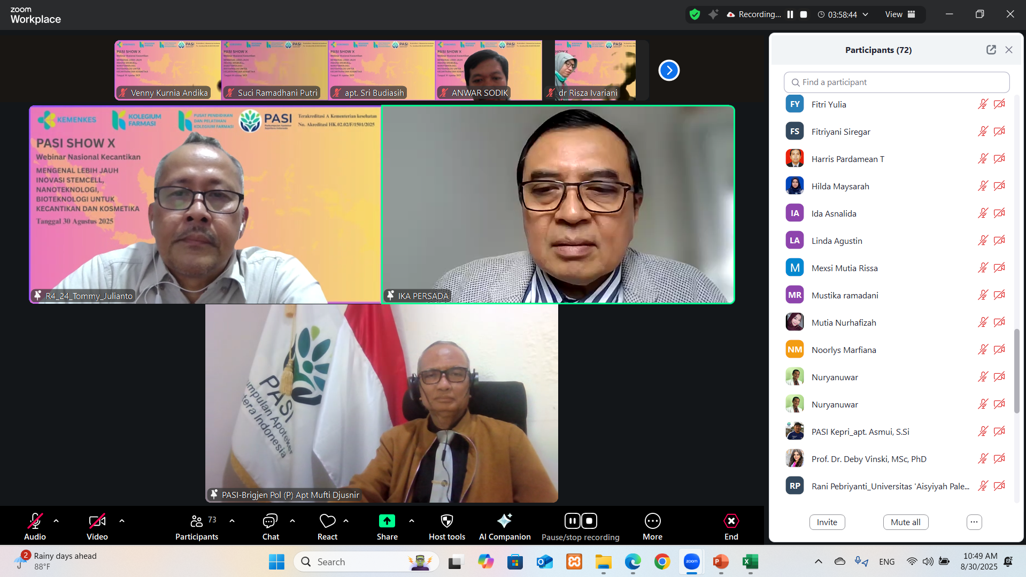Screen dimensions: 1026x577
Task: Click the participants list scrollbar
Action: pyautogui.click(x=1016, y=371)
